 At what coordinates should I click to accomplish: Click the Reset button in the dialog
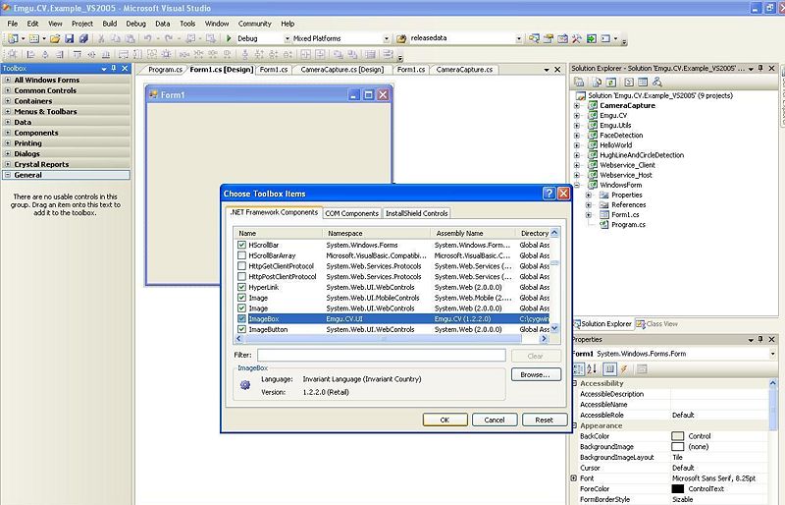(x=545, y=420)
